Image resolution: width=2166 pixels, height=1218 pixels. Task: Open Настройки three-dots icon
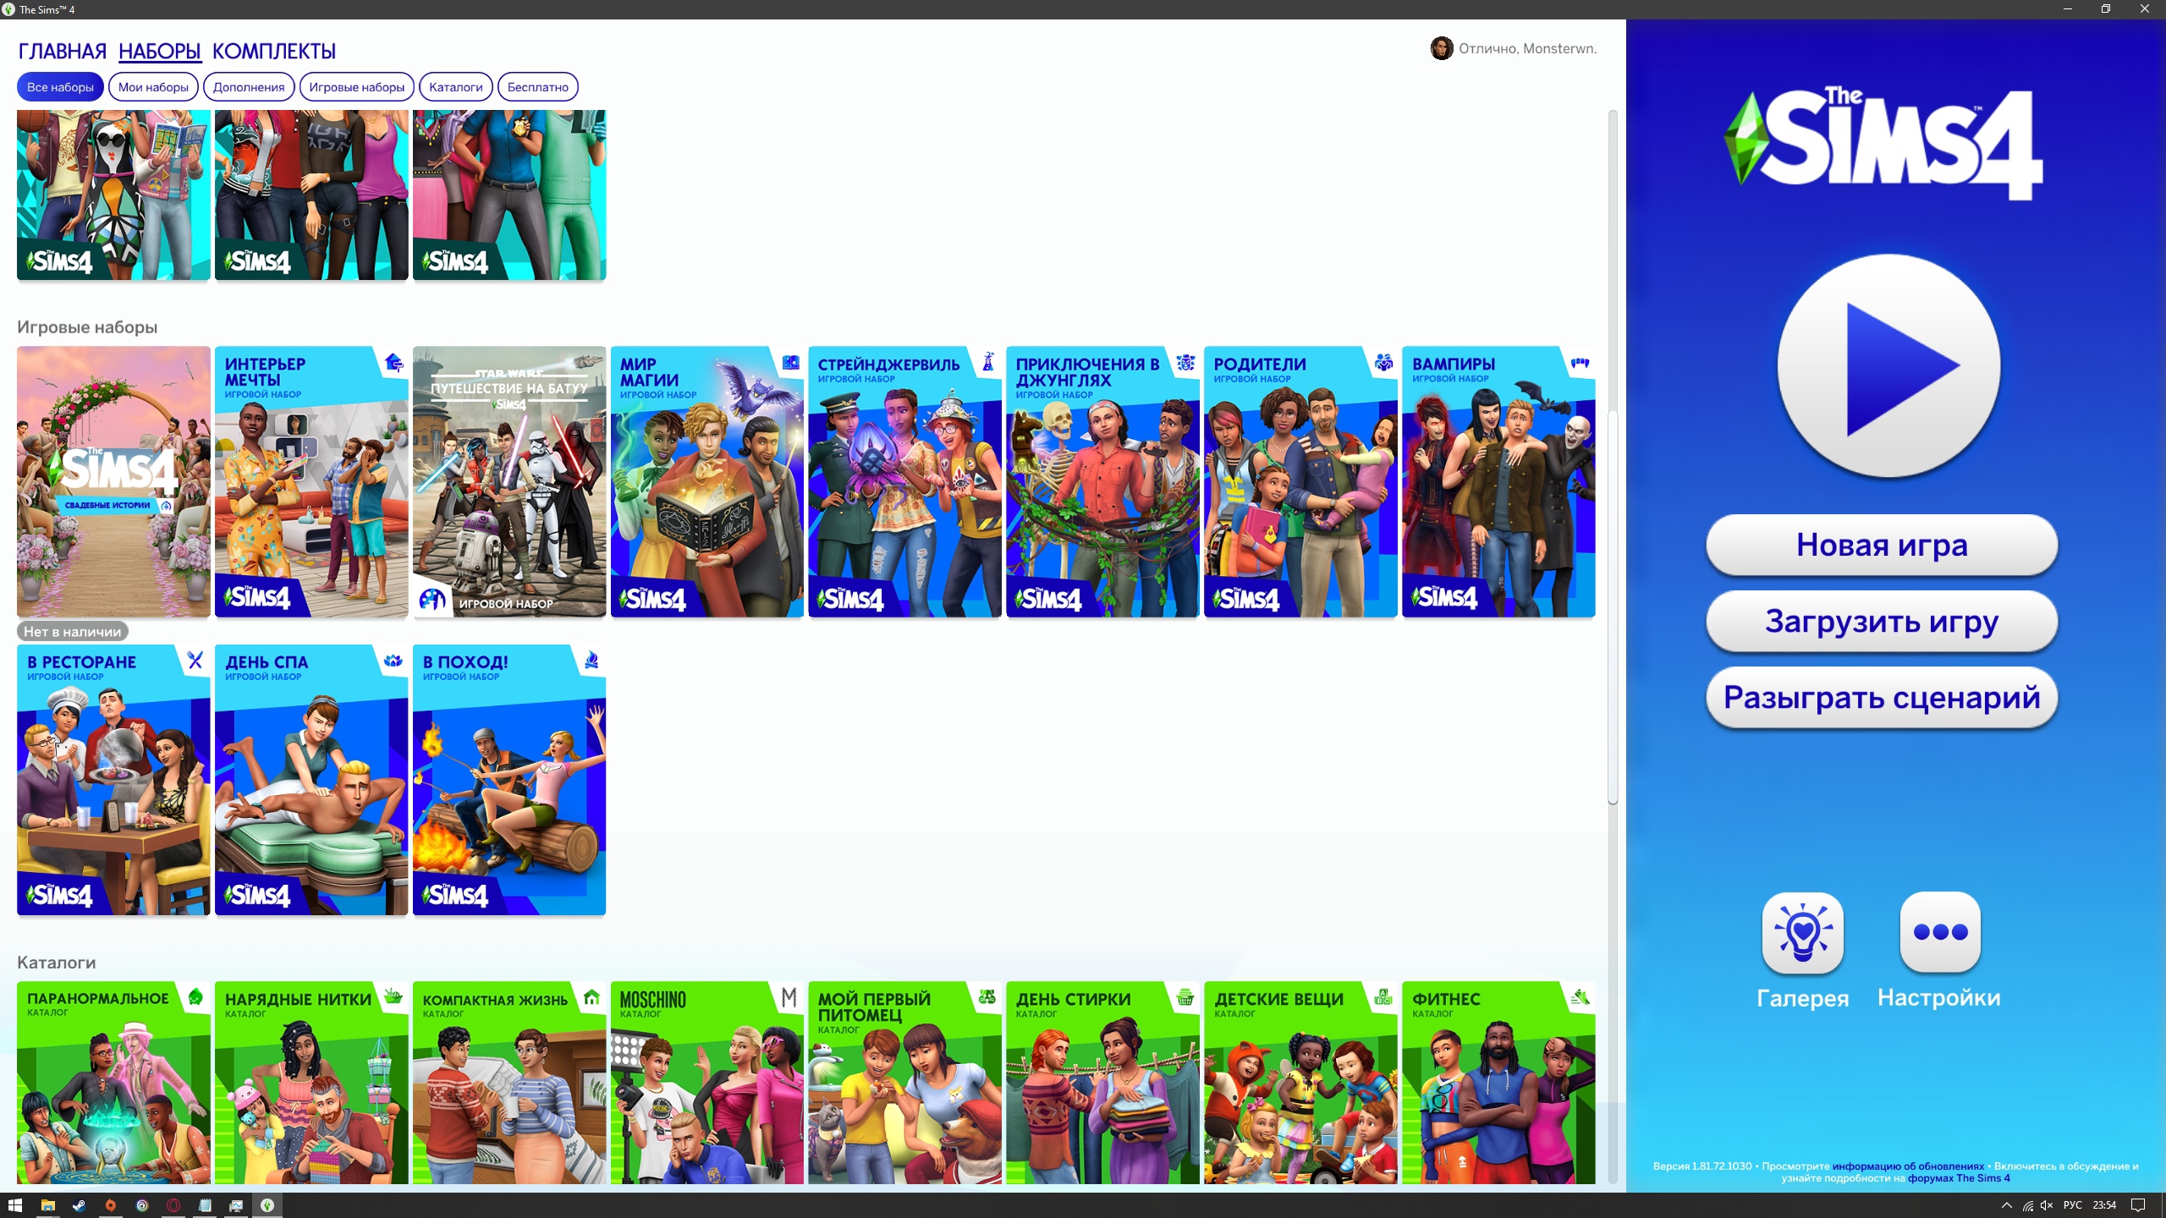tap(1940, 932)
